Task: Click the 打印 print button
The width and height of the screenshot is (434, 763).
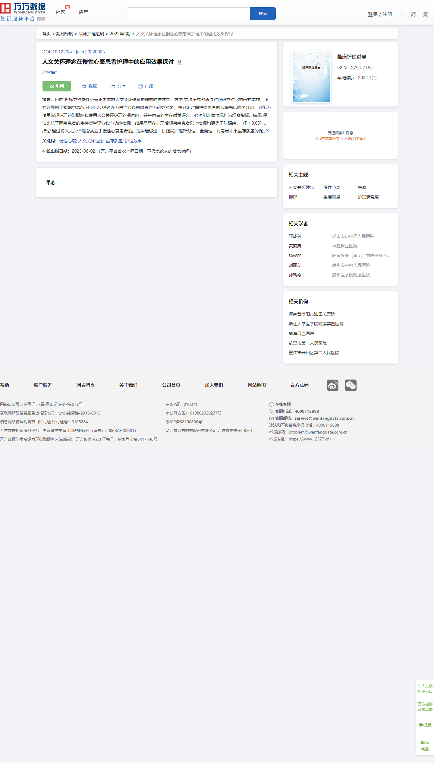Action: (146, 86)
